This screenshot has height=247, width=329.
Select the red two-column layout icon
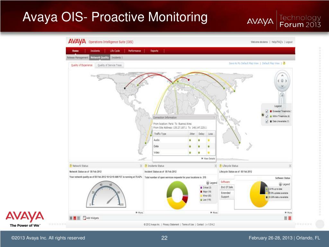click(75, 218)
